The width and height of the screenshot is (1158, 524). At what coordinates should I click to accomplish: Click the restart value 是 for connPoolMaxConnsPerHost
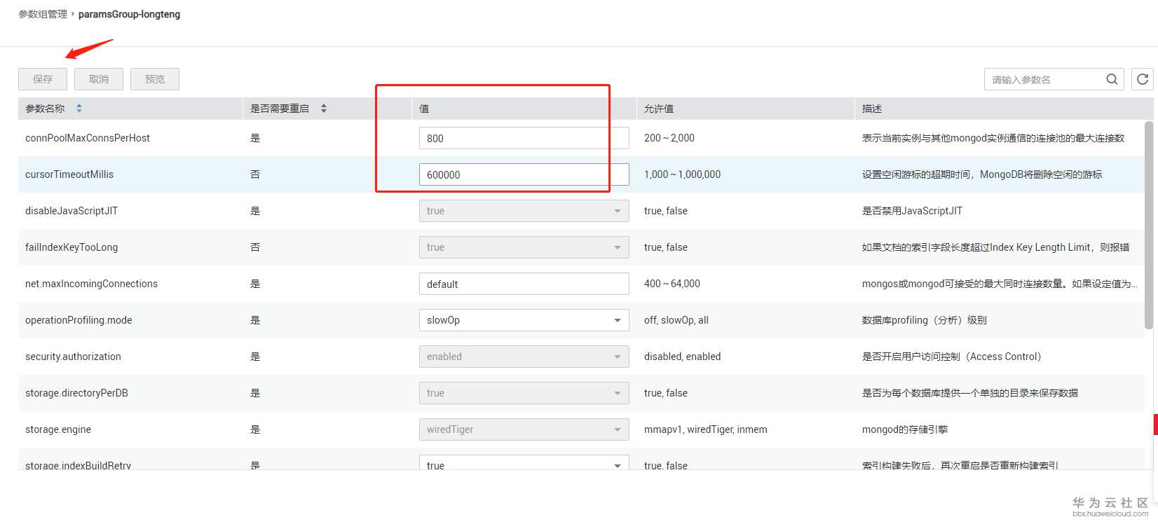pyautogui.click(x=255, y=138)
